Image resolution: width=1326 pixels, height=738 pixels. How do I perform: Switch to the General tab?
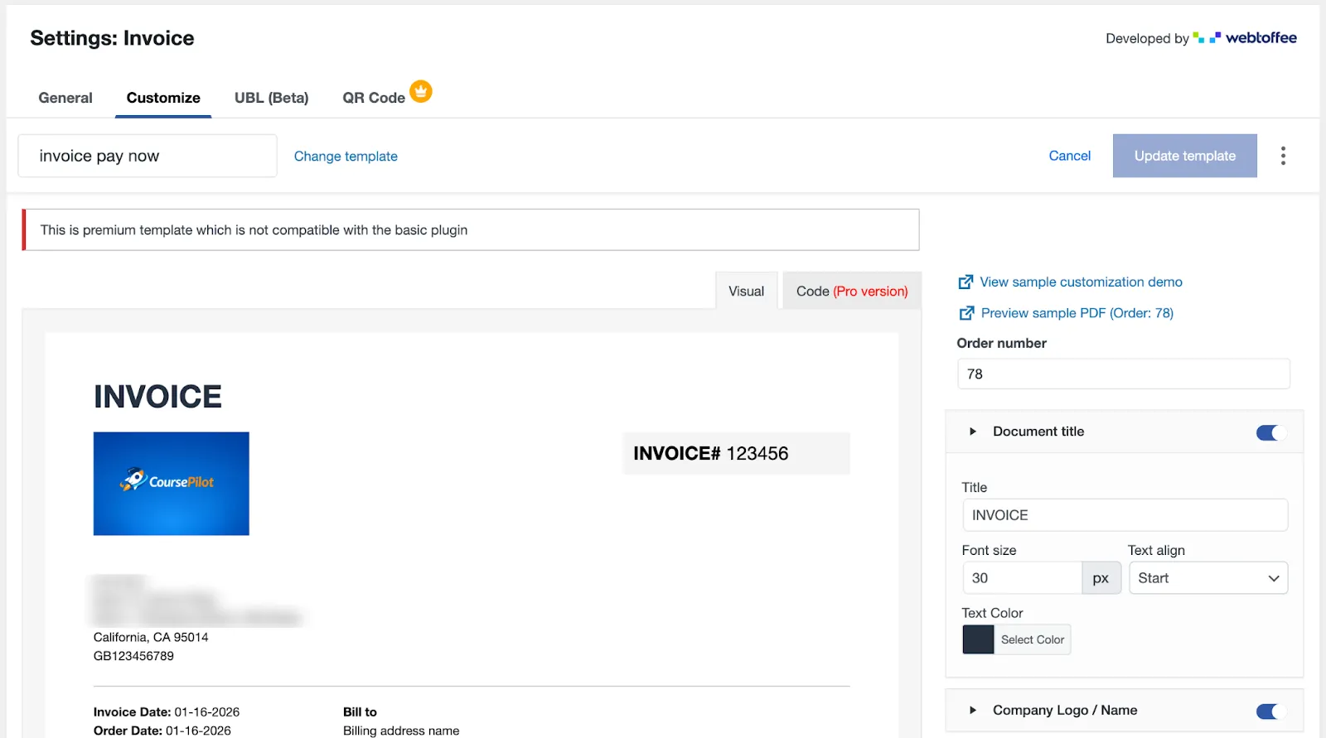pyautogui.click(x=65, y=98)
